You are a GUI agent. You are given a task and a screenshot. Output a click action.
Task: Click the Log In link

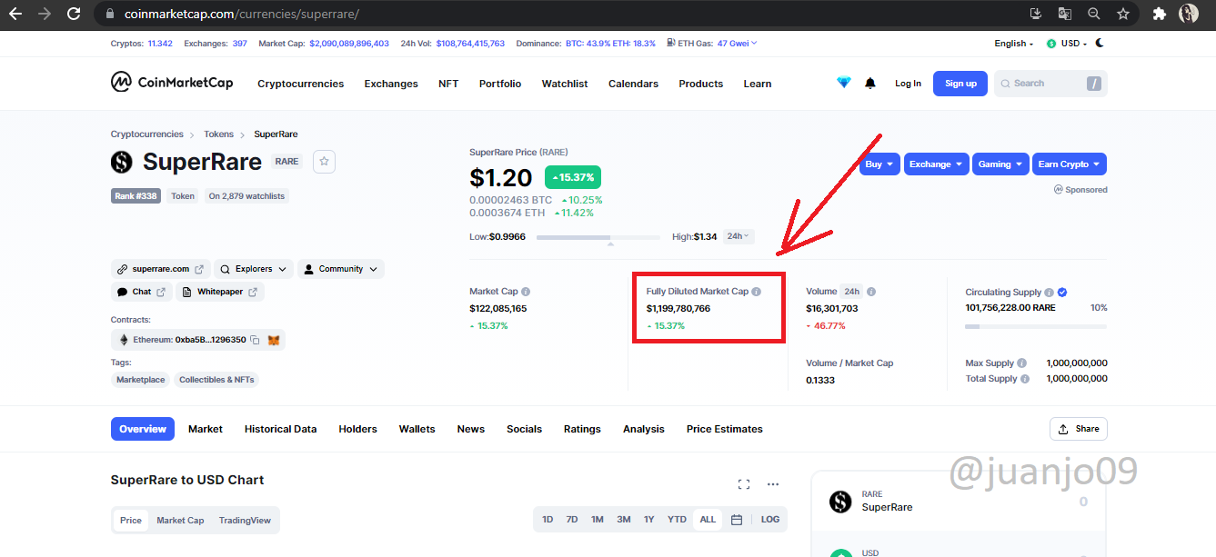coord(908,84)
